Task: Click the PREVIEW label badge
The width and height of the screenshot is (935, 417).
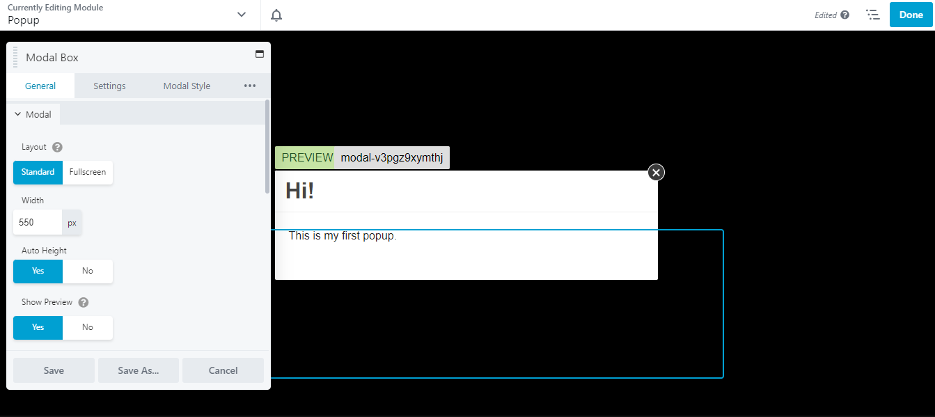Action: click(x=305, y=157)
